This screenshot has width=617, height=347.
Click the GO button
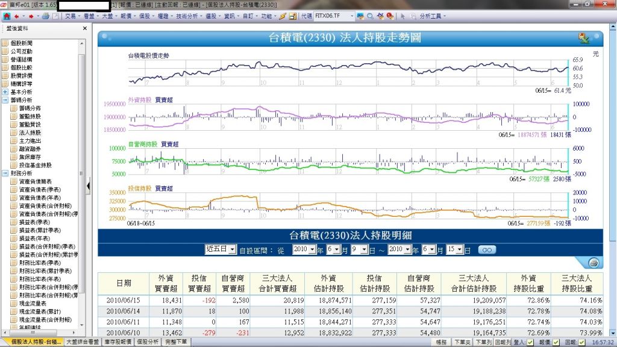point(487,250)
